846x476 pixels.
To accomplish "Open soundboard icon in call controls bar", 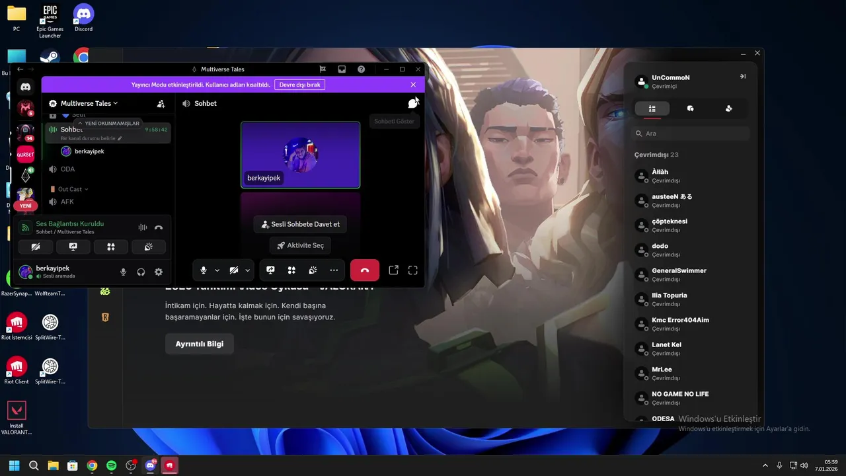I will pyautogui.click(x=313, y=270).
